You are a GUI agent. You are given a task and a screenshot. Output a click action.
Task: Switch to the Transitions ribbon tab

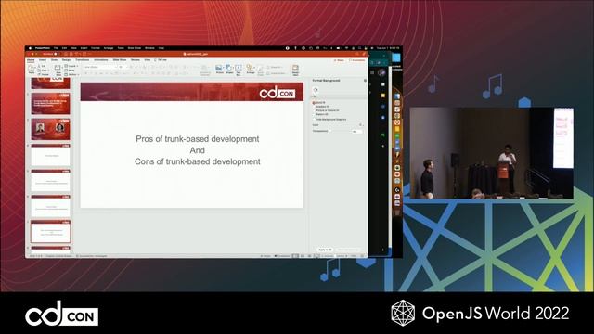coord(82,60)
